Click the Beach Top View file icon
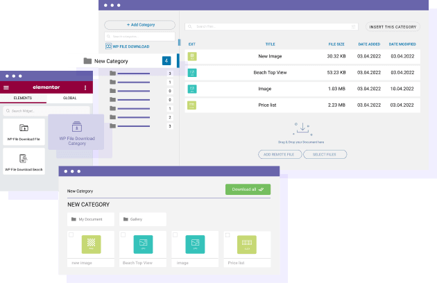Screen dimensions: 437x283 [x=192, y=72]
